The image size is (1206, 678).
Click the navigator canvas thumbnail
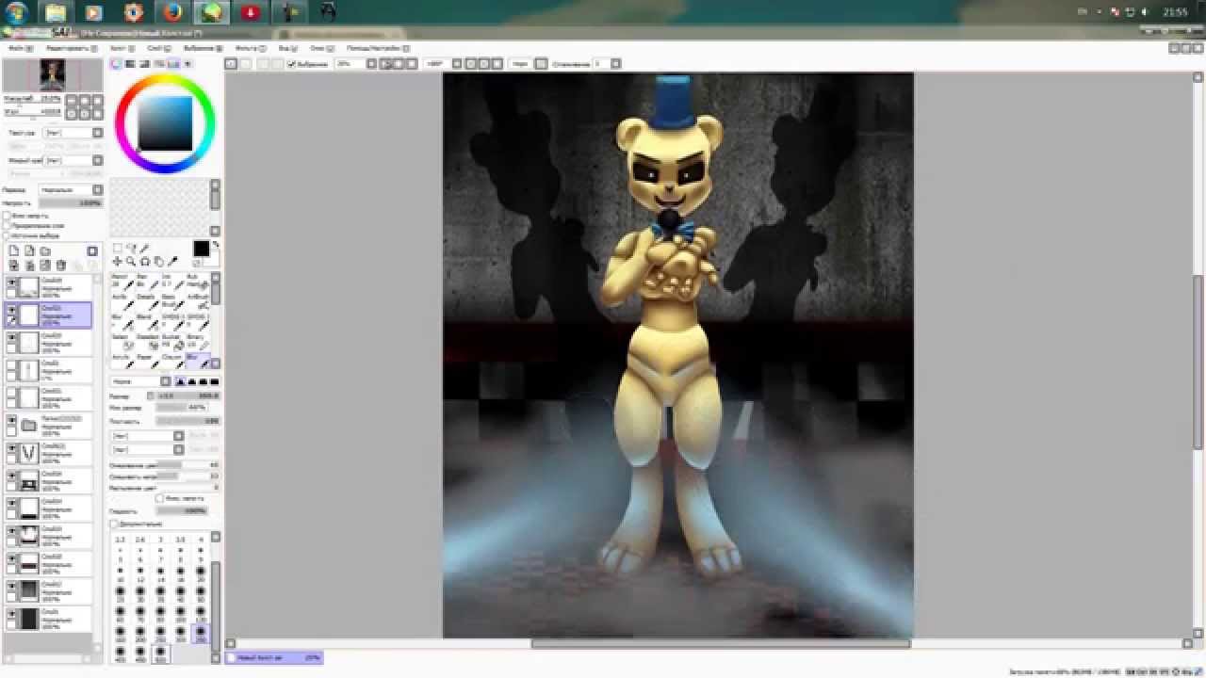click(52, 74)
